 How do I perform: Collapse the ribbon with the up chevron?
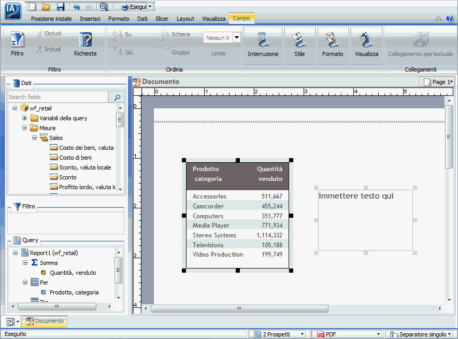(438, 19)
